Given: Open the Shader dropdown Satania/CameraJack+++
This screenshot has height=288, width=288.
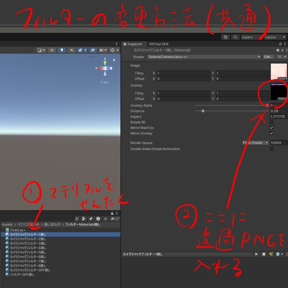Looking at the screenshot, I should pos(204,57).
